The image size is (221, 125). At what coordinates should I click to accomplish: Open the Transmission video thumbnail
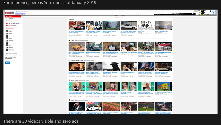point(163,47)
